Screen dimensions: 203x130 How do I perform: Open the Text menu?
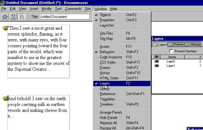coord(58,9)
